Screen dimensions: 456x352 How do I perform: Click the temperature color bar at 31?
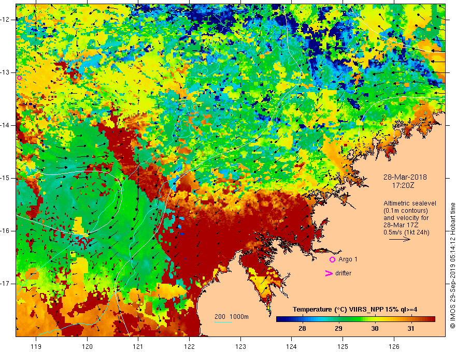(x=410, y=319)
